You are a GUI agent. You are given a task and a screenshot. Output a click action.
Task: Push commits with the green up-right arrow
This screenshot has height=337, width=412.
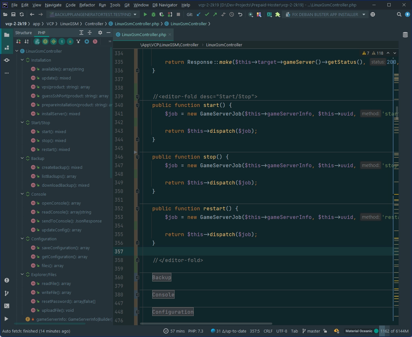tap(215, 14)
